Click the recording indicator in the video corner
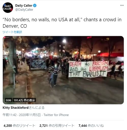Screen dimensions: 127x130 [x=7, y=37]
